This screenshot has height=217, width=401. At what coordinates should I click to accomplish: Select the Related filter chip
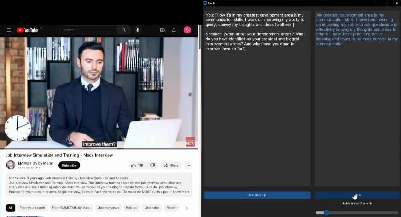[132, 208]
